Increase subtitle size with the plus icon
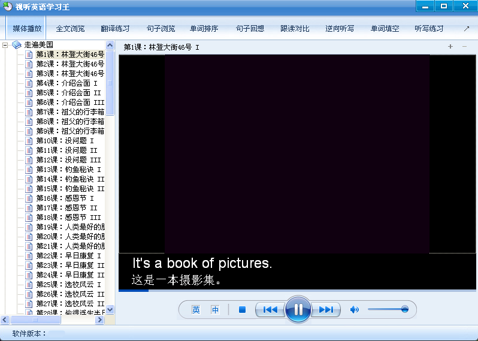Screen dimensions: 478x341 coord(450,46)
